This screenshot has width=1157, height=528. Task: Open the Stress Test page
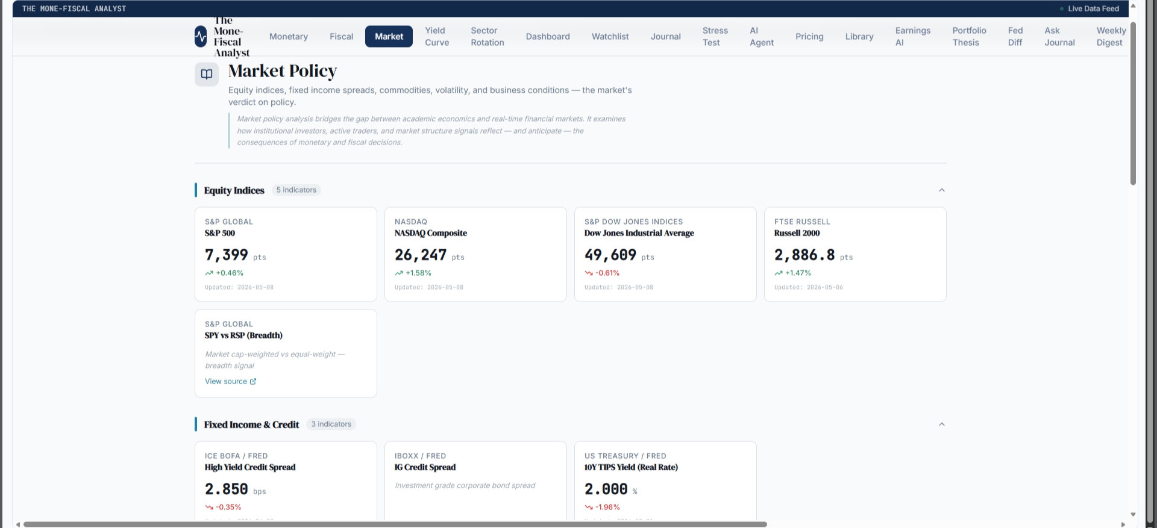point(715,37)
